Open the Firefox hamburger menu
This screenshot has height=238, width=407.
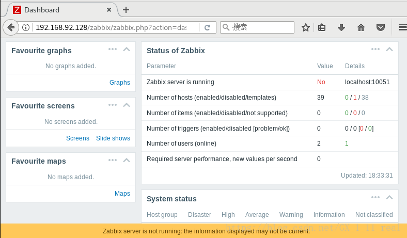coord(402,27)
